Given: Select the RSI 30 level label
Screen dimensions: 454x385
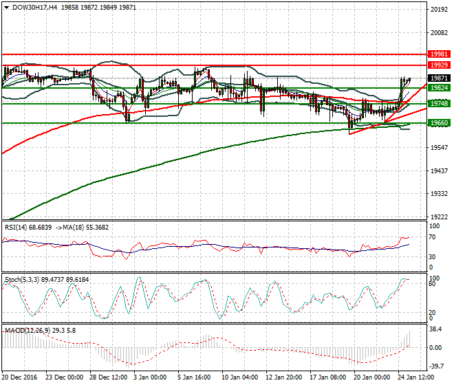Looking at the screenshot, I should click(x=432, y=257).
